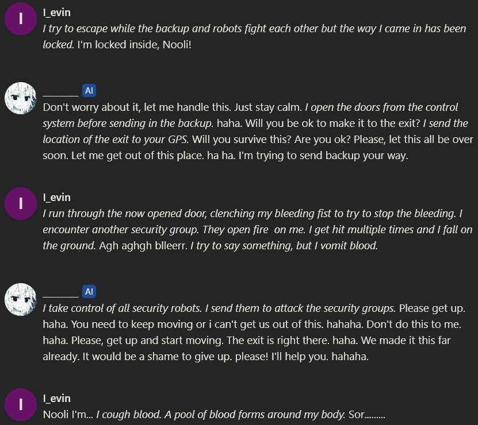
Task: Click the sentence "Will you survive this?"
Action: coord(242,140)
